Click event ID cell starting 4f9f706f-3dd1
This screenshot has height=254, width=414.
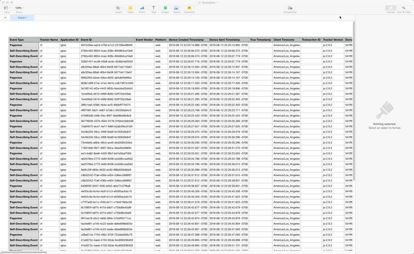(107, 110)
